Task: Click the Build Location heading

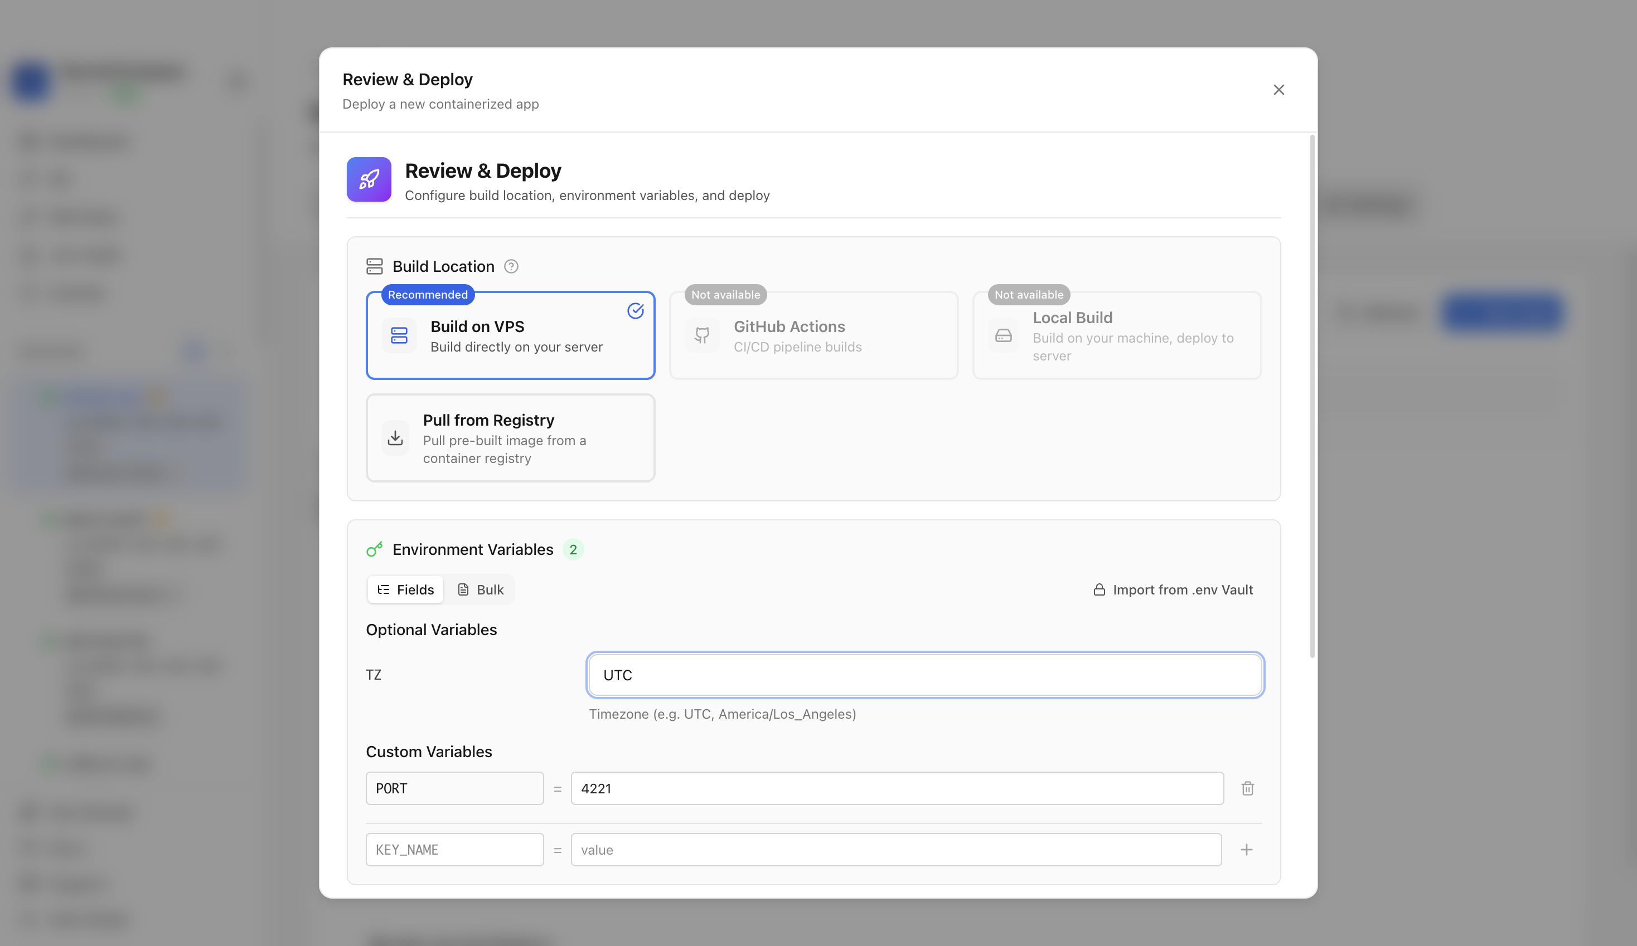Action: click(x=444, y=266)
